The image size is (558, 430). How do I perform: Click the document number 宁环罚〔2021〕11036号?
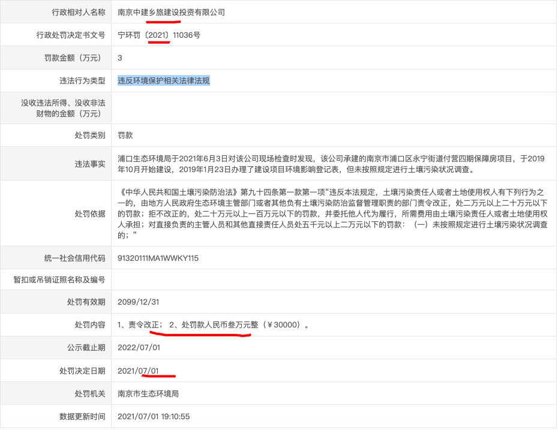(159, 35)
